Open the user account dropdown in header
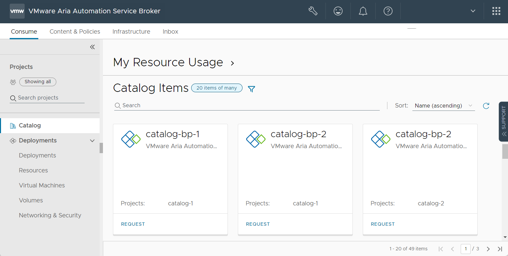Image resolution: width=508 pixels, height=256 pixels. click(473, 11)
